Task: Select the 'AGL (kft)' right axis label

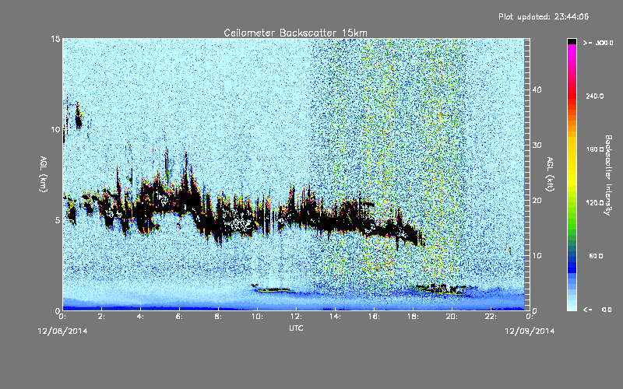Action: click(550, 174)
